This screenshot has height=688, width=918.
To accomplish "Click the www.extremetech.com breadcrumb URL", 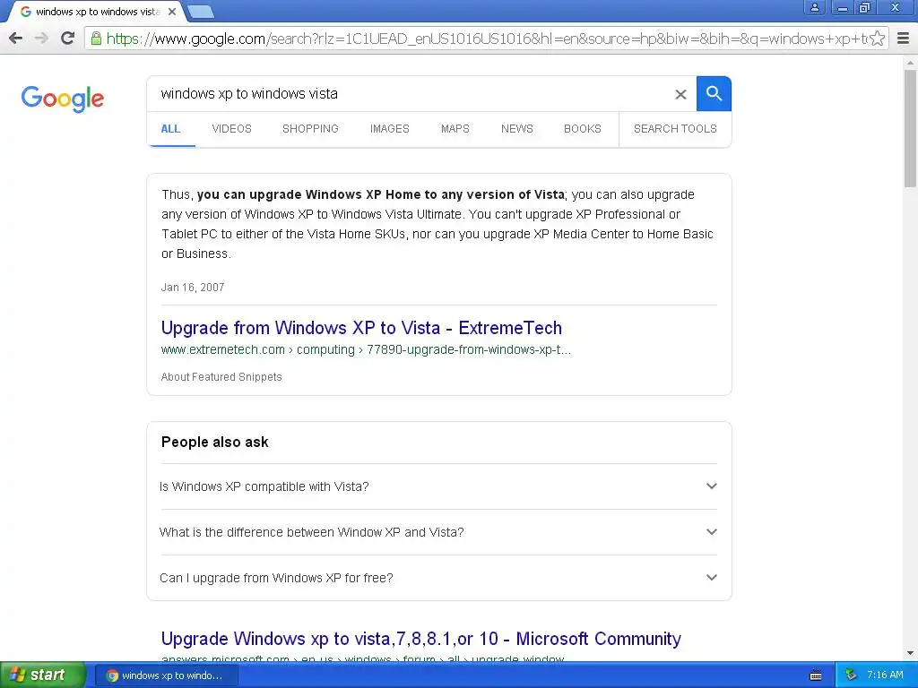I will (366, 350).
